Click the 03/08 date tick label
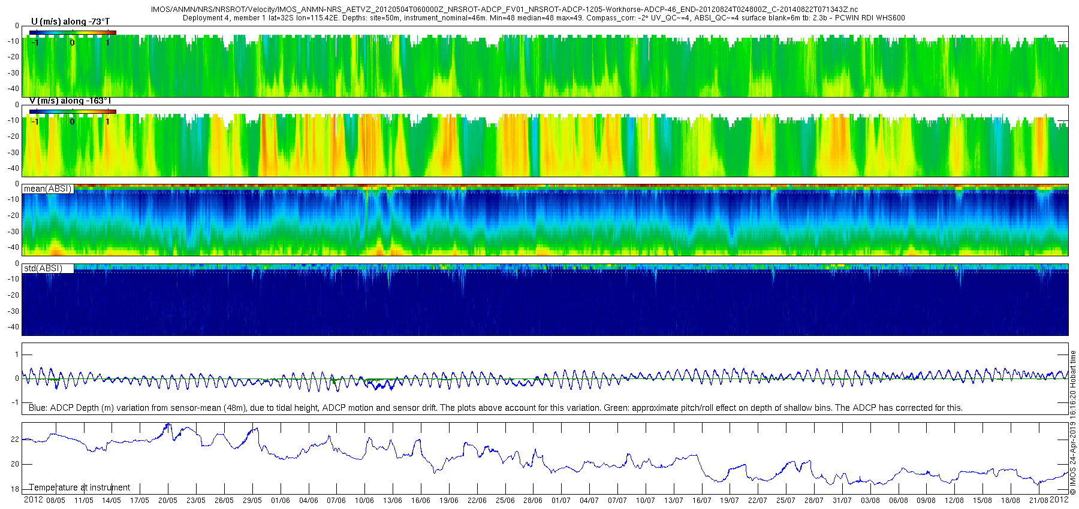1079x509 pixels. [x=870, y=501]
